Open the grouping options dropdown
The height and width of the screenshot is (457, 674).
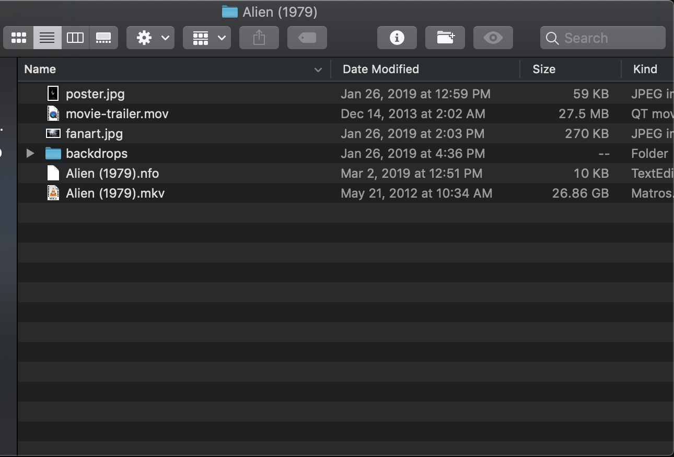tap(206, 37)
